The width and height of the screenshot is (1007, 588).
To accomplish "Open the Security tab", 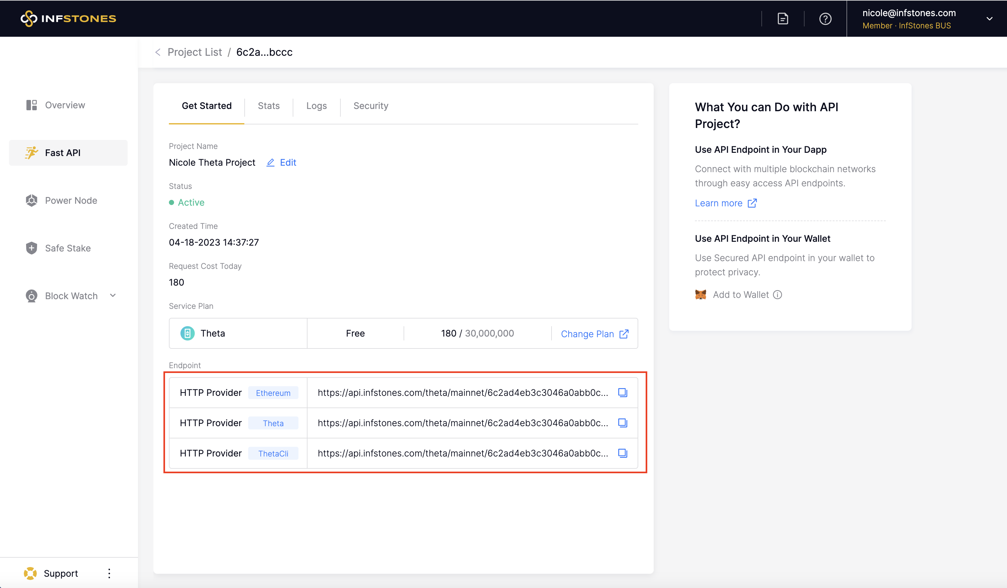I will pyautogui.click(x=370, y=106).
